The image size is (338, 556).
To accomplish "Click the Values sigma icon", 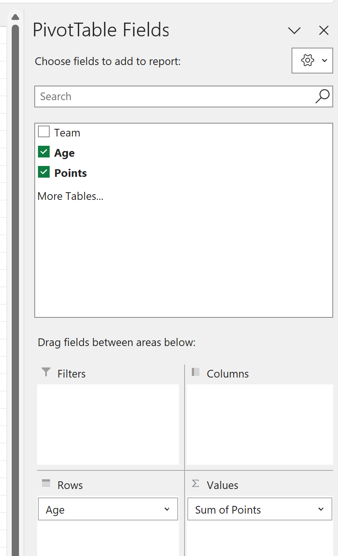I will click(195, 484).
